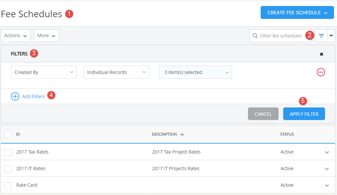
Task: Click the CANCEL button in the filters panel
Action: click(263, 114)
